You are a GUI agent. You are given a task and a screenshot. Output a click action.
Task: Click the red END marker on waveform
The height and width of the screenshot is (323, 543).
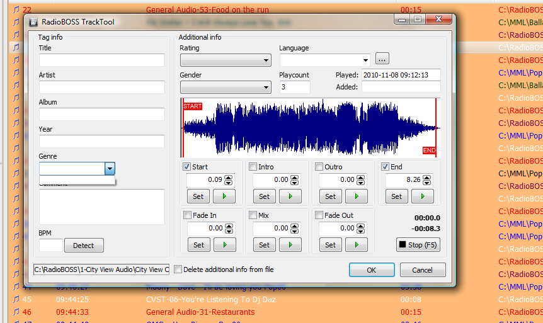pos(430,150)
